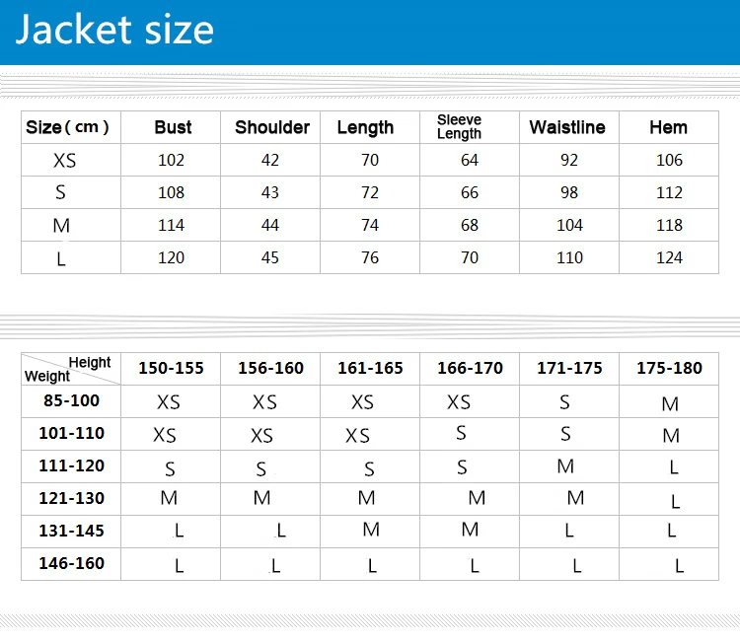Click the 'Hem' column header
The width and height of the screenshot is (740, 643).
(668, 127)
